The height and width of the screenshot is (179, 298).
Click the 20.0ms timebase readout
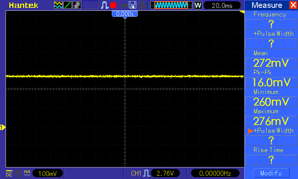[222, 5]
